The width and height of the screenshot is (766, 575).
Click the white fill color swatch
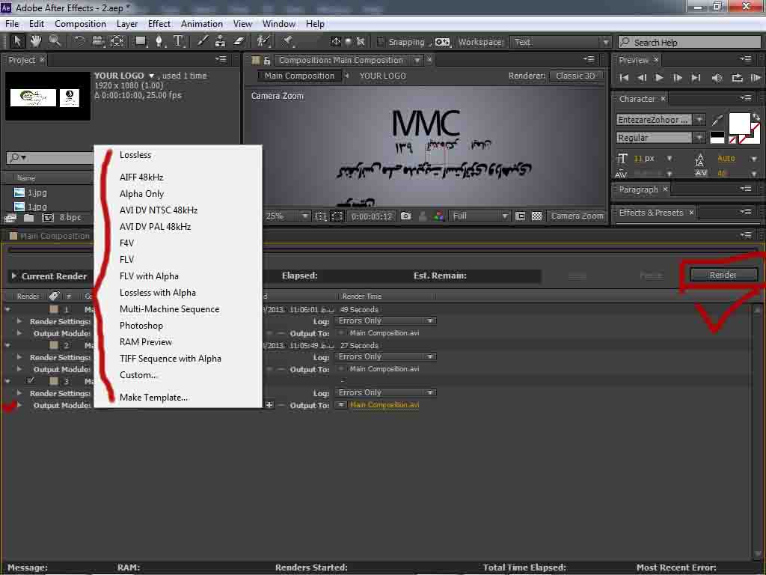pos(738,122)
